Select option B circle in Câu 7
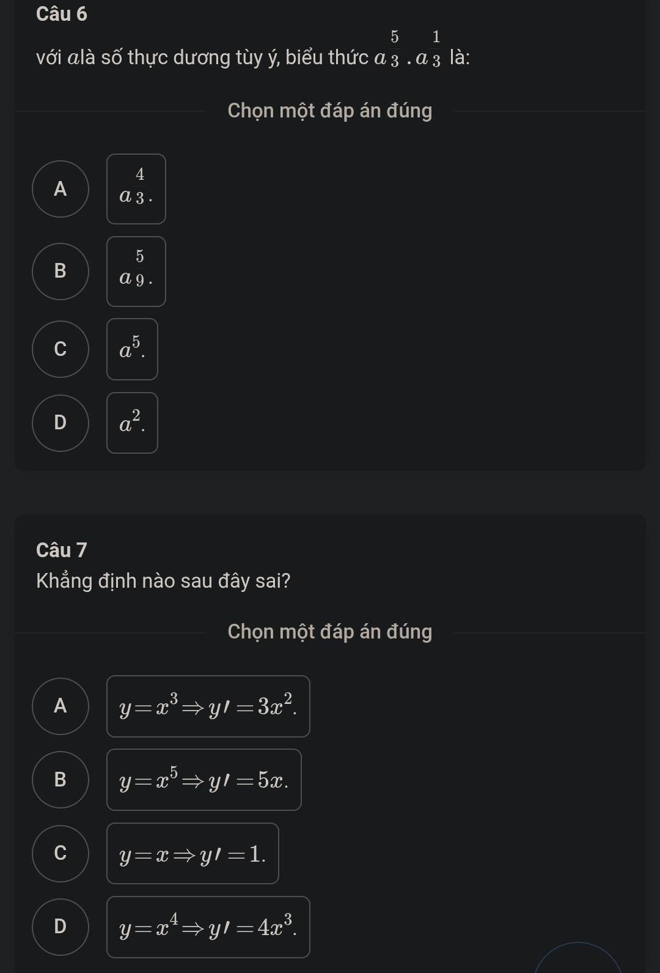The image size is (660, 973). click(x=61, y=780)
